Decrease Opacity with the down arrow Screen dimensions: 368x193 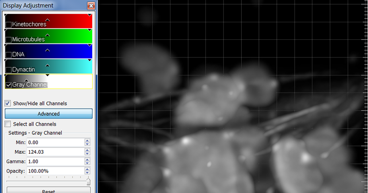pos(87,173)
